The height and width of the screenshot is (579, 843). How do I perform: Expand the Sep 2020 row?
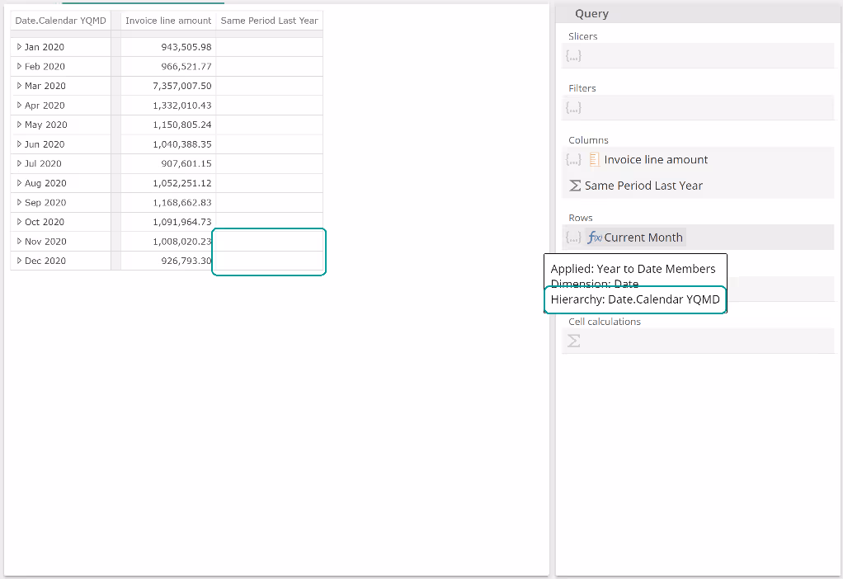click(x=19, y=203)
